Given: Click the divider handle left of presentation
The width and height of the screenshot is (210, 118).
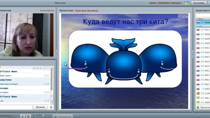Looking at the screenshot, I should [x=56, y=54].
